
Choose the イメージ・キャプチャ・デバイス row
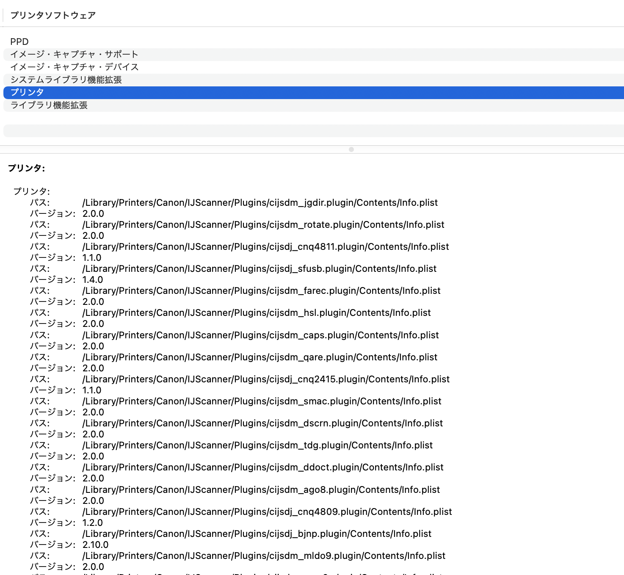point(314,67)
